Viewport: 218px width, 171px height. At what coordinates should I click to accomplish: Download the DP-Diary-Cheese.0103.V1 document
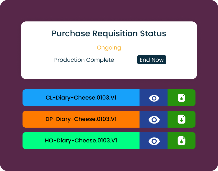pyautogui.click(x=181, y=119)
